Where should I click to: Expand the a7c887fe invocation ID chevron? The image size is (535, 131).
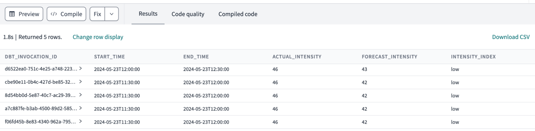81,108
